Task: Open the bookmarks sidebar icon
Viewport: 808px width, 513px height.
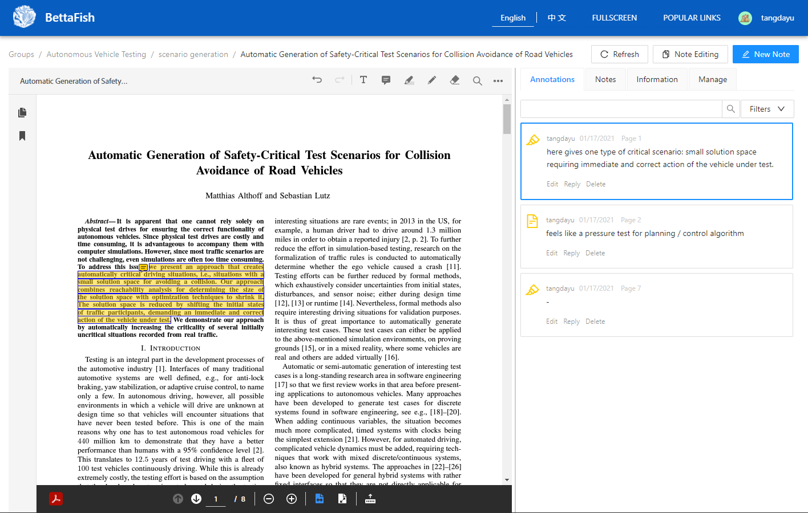Action: [22, 136]
